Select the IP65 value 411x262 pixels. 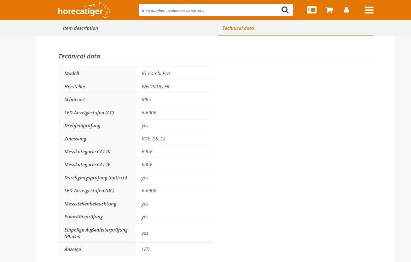click(146, 99)
